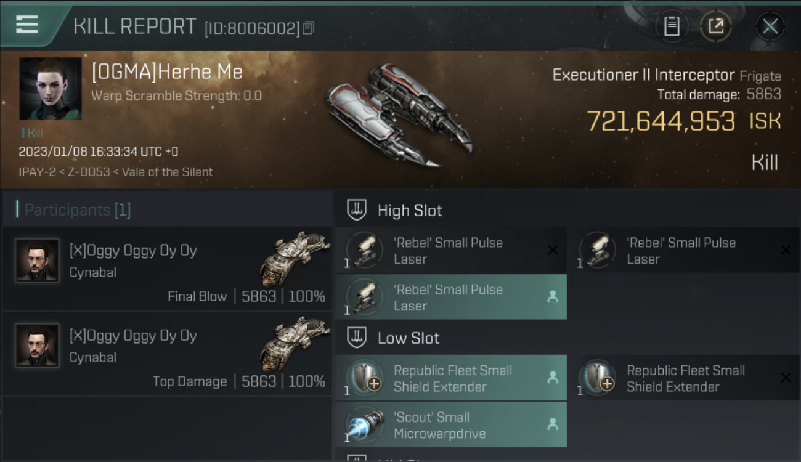The width and height of the screenshot is (801, 462).
Task: Close the kill report window
Action: (x=770, y=26)
